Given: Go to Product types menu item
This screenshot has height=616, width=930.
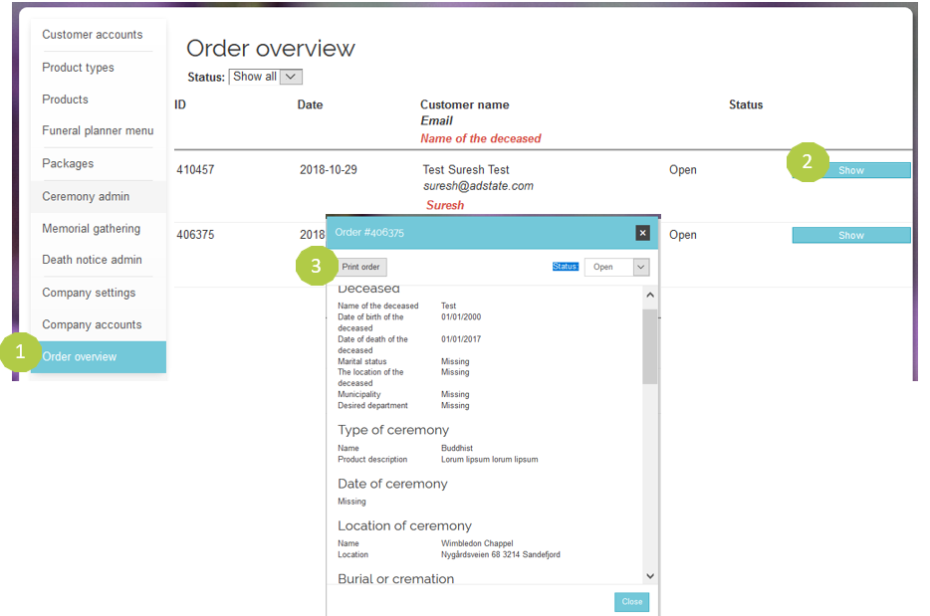Looking at the screenshot, I should 78,68.
